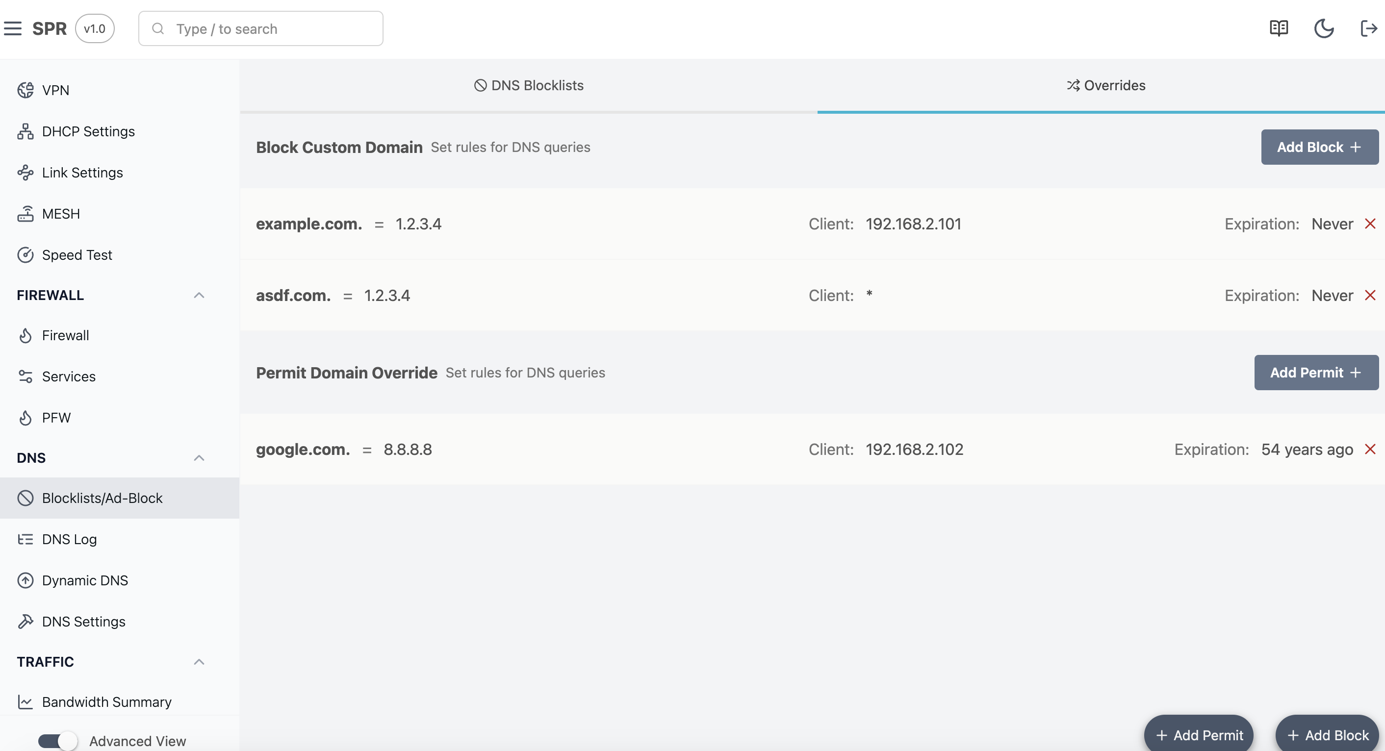1385x751 pixels.
Task: Click the MESH icon in sidebar
Action: (26, 213)
